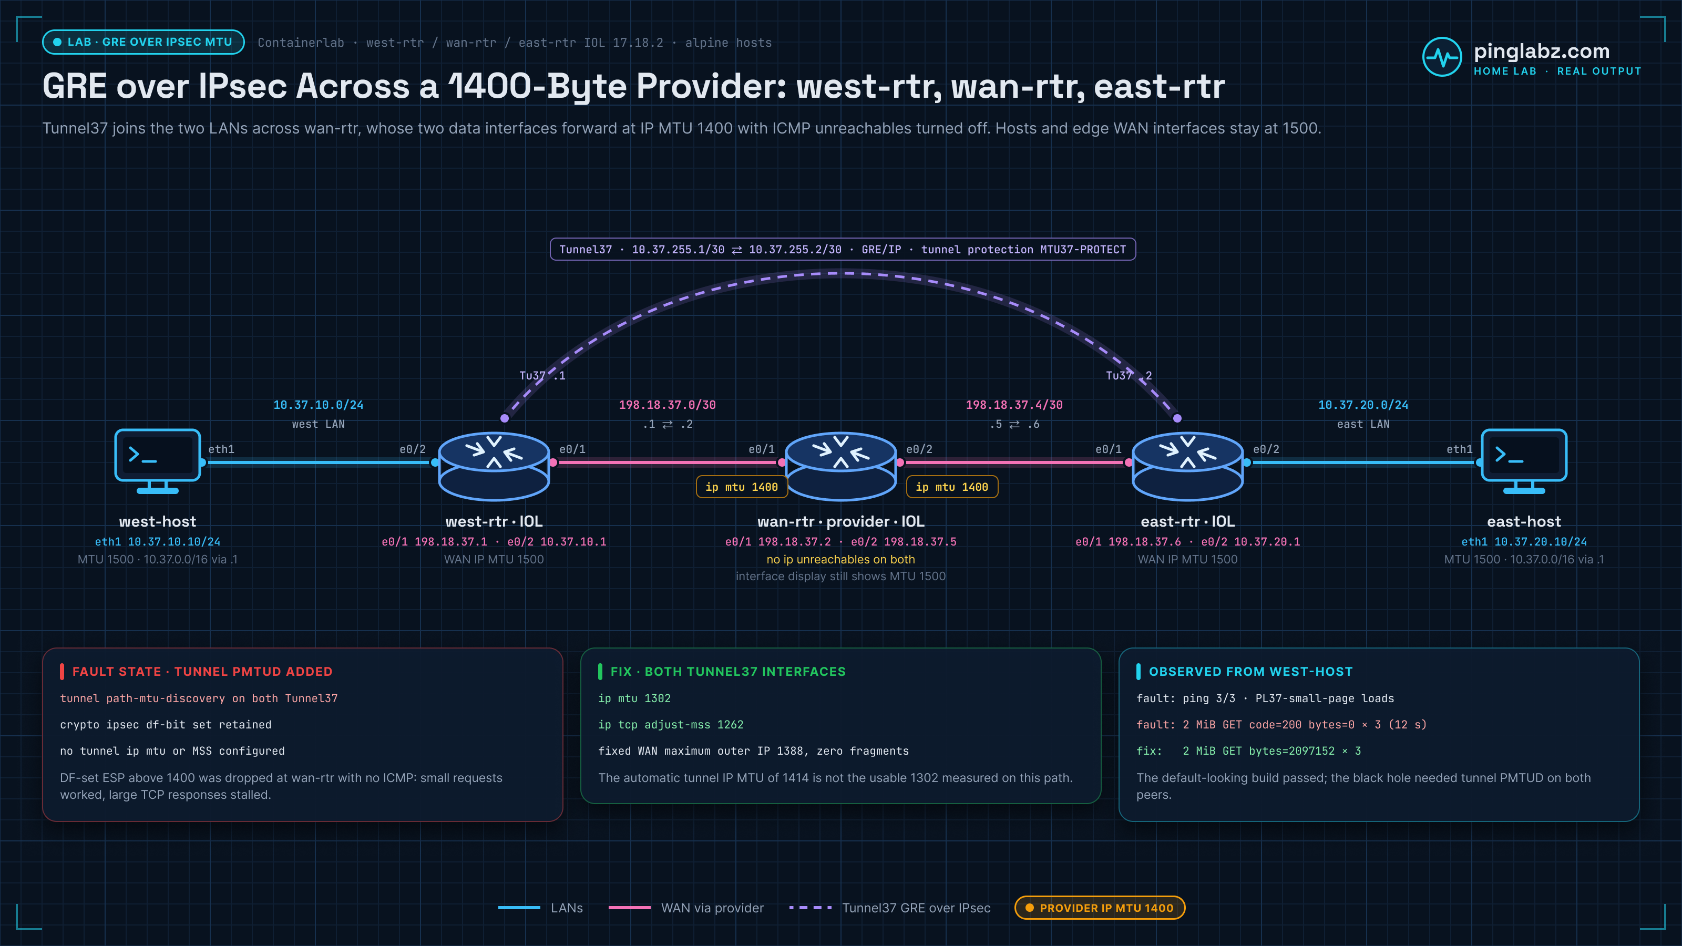Click the 10.37.20.0/24 east LAN subnet label
Image resolution: width=1682 pixels, height=946 pixels.
[x=1363, y=405]
